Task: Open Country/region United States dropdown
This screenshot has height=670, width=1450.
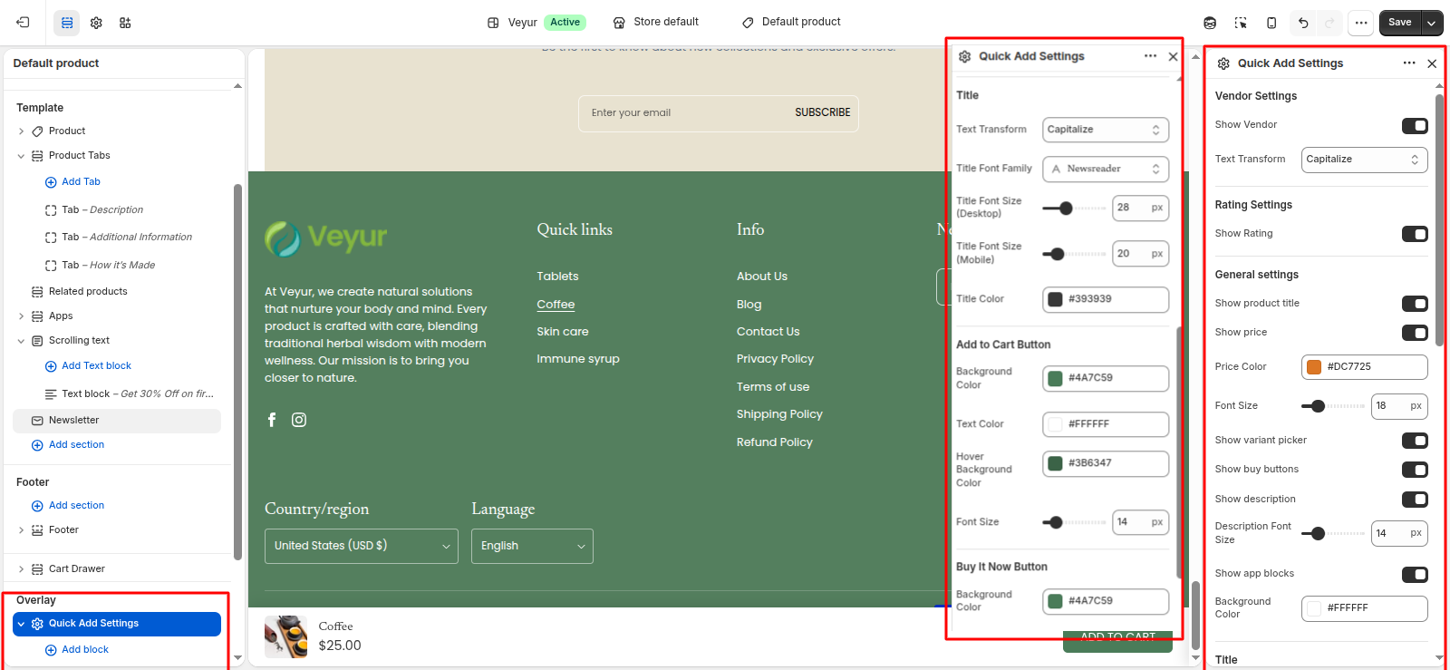Action: pos(362,546)
